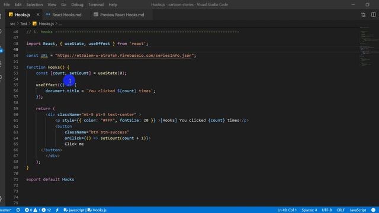Close the Hooks.js tab
This screenshot has height=213, width=379.
(38, 15)
